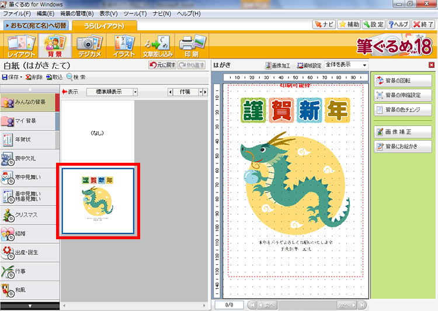Select 寒中見舞い category

pos(30,177)
